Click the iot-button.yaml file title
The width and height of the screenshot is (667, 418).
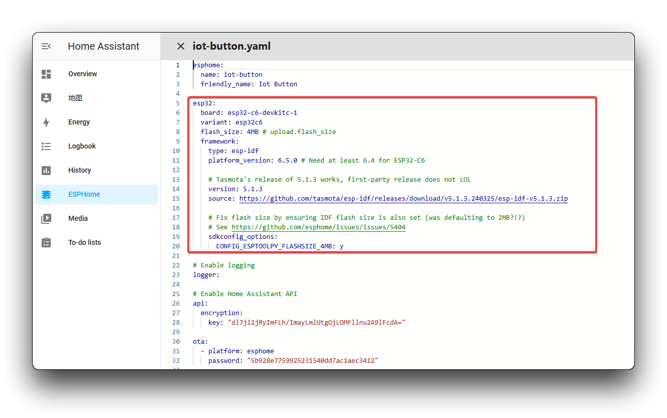(x=232, y=46)
